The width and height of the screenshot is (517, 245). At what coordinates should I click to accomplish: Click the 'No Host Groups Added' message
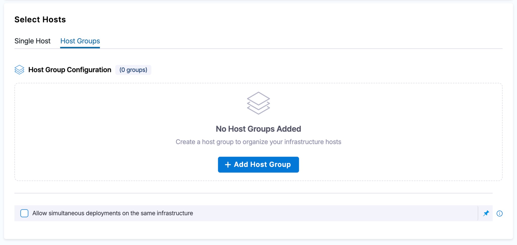point(258,129)
